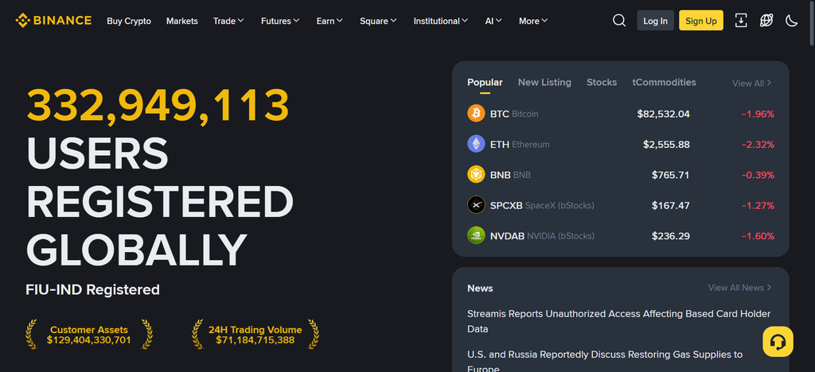The image size is (815, 372).
Task: Expand the Earn menu
Action: (330, 21)
